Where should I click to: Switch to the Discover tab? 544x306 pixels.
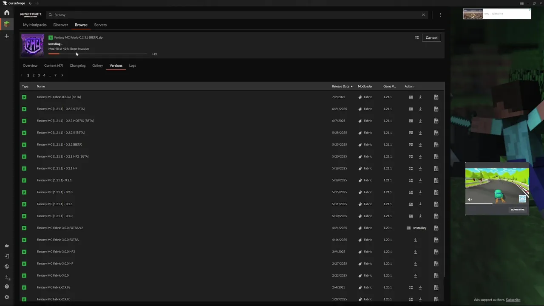(x=61, y=25)
